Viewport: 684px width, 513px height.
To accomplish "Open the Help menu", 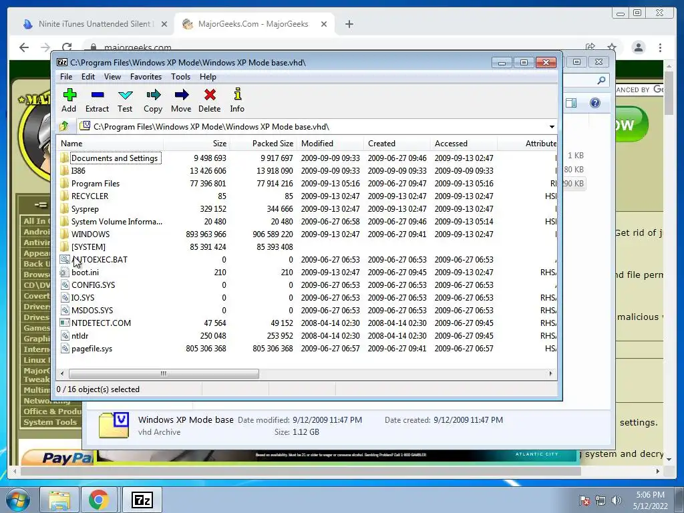I will tap(208, 77).
